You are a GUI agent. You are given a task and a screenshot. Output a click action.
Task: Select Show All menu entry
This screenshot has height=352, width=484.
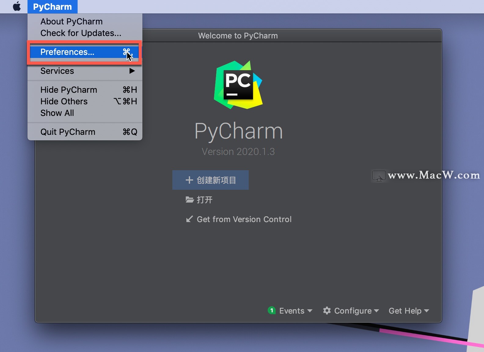[x=85, y=113]
